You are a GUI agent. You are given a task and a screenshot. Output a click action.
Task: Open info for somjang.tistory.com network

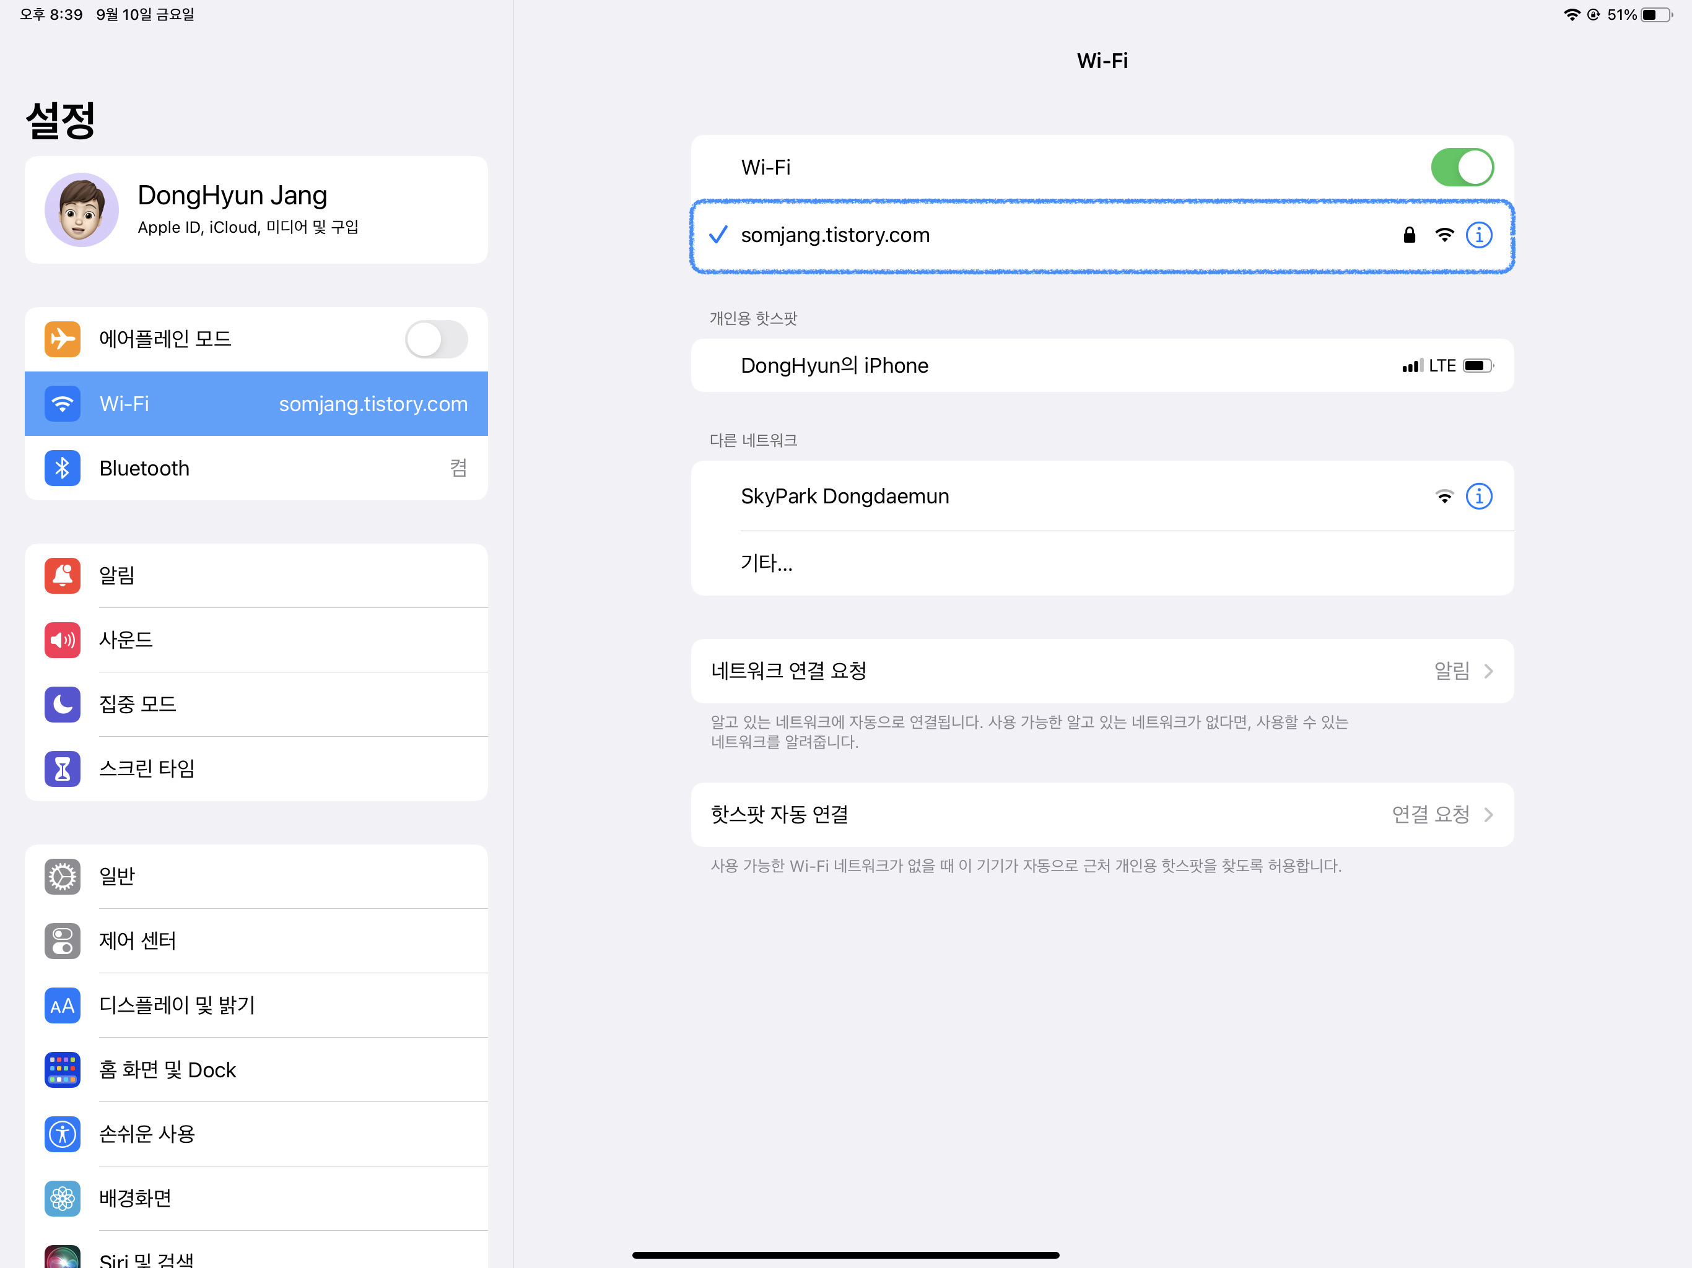(1478, 235)
